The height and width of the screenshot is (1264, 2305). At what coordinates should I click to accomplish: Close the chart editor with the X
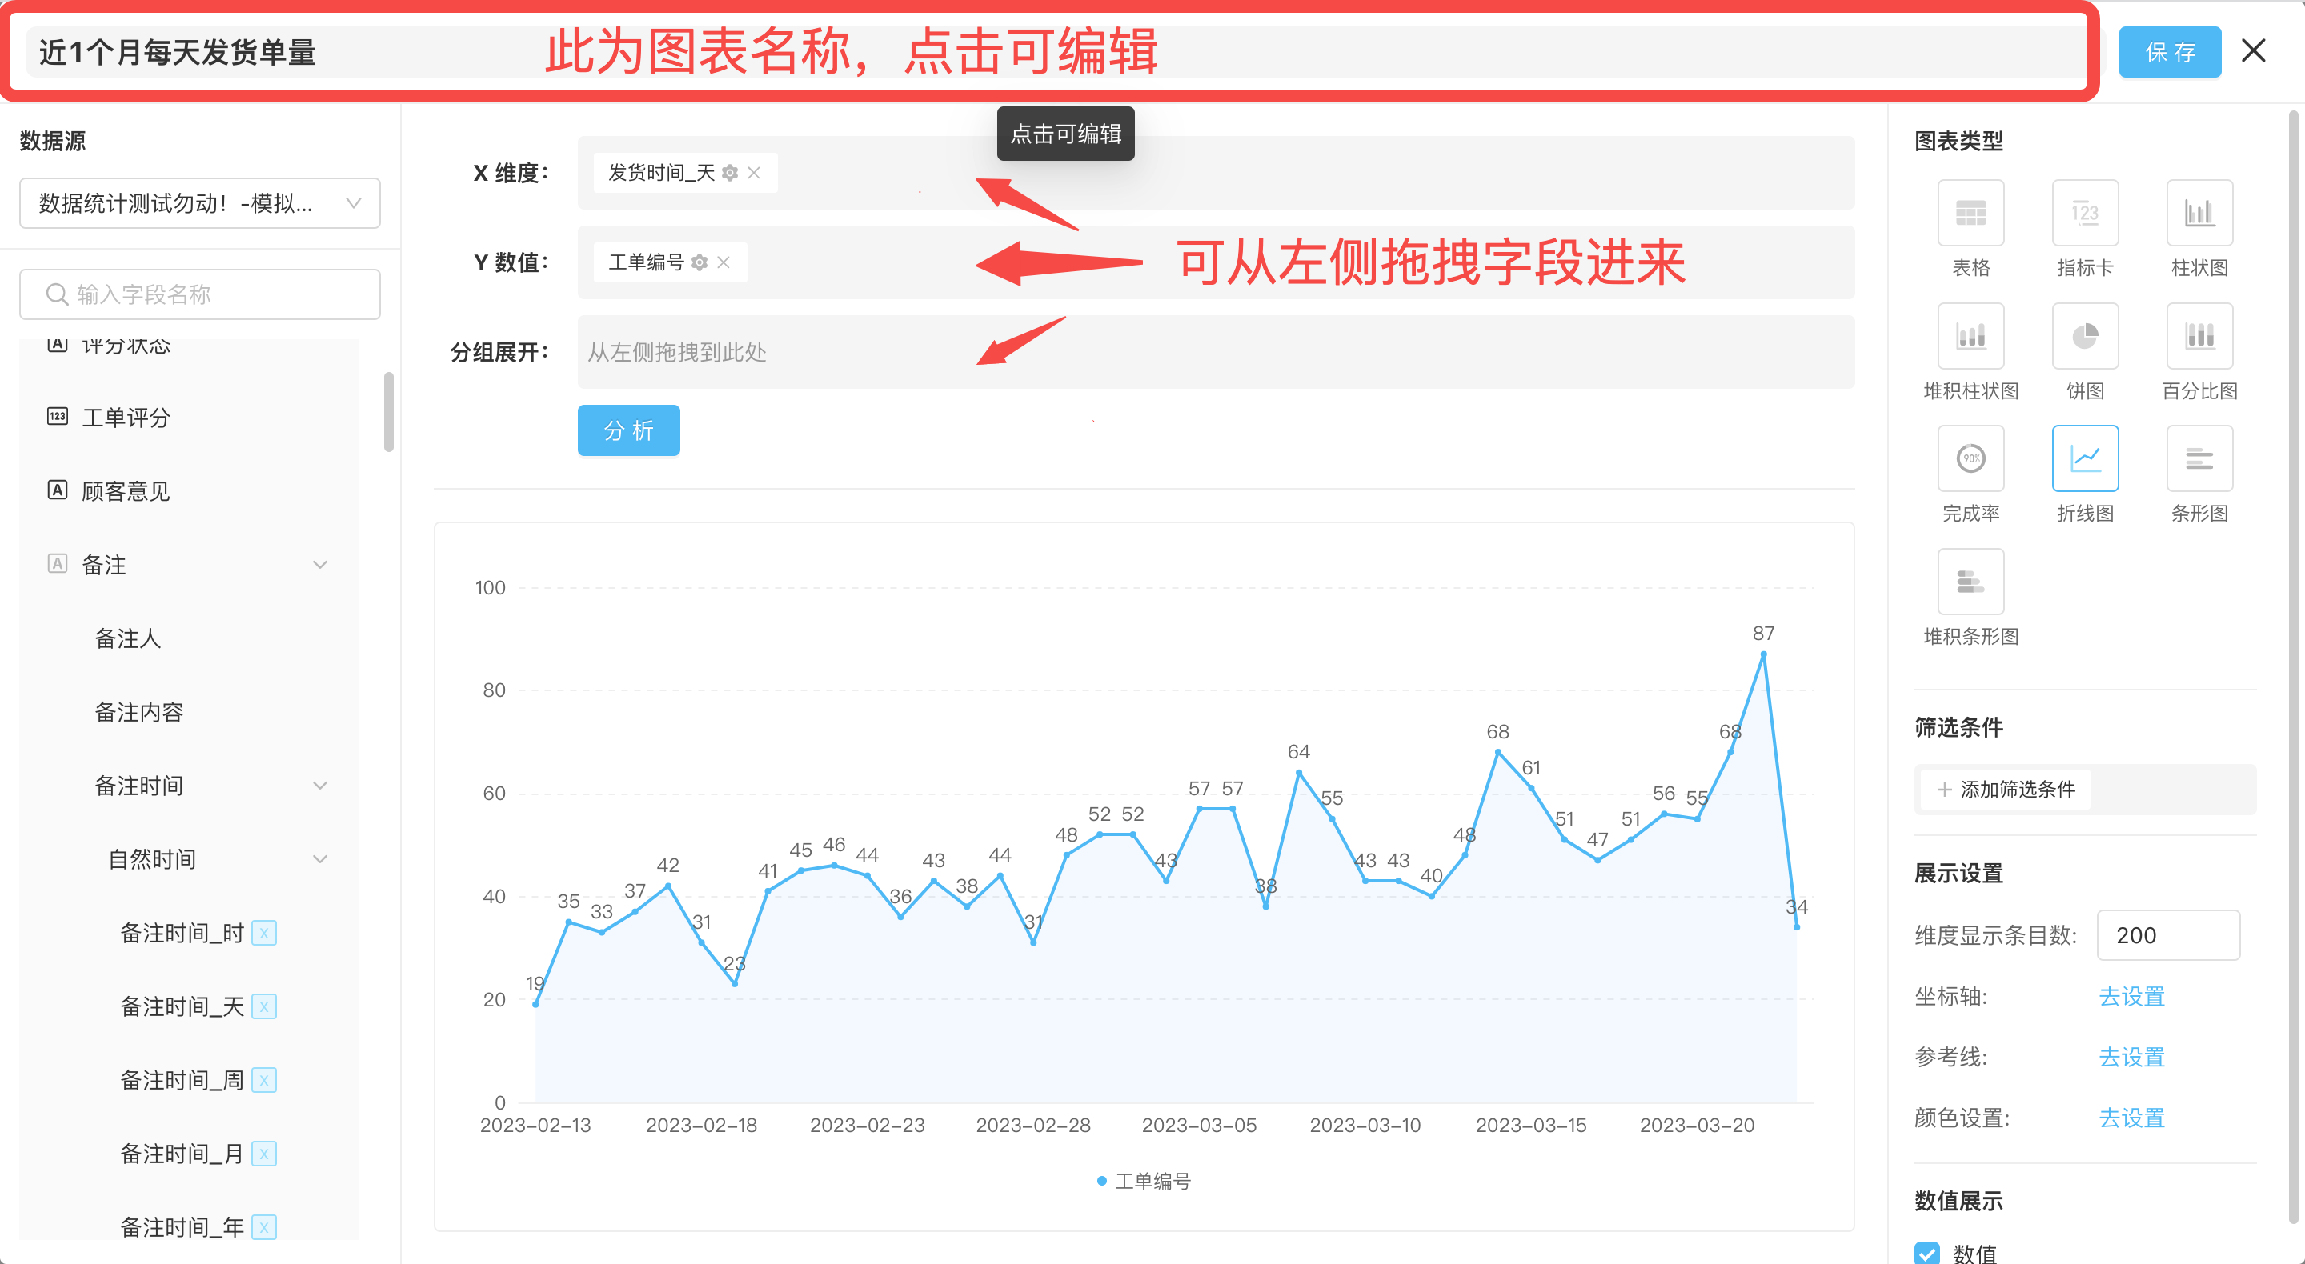2253,51
